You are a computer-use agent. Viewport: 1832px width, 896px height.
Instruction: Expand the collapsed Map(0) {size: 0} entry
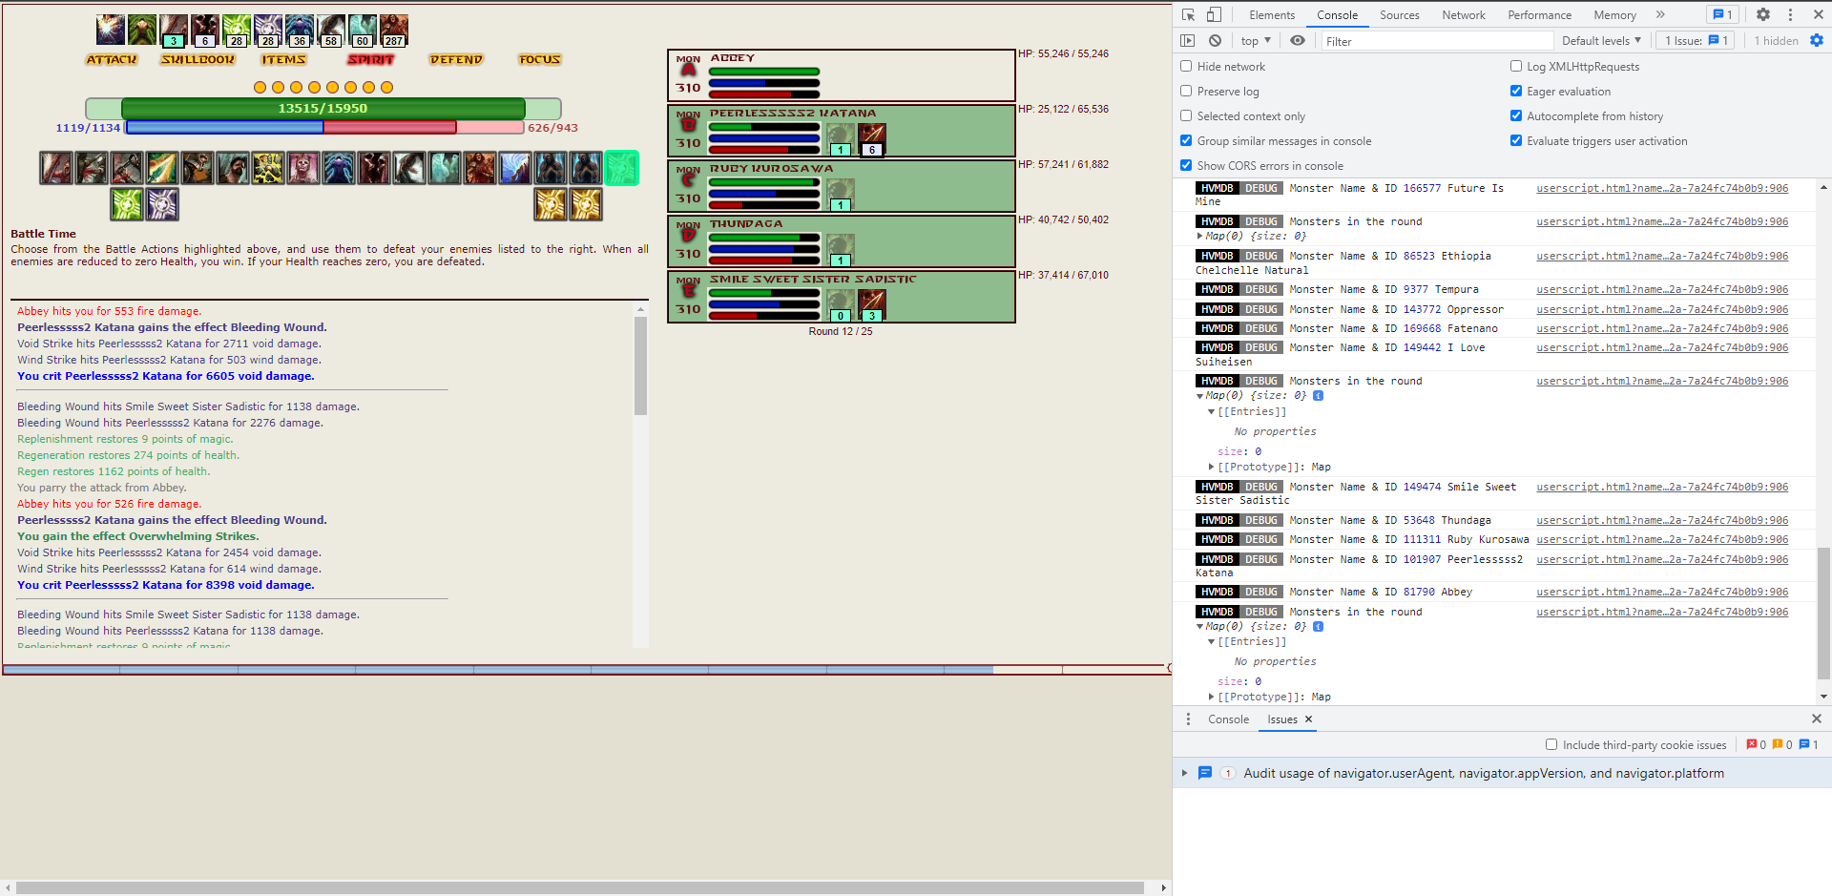[1200, 236]
